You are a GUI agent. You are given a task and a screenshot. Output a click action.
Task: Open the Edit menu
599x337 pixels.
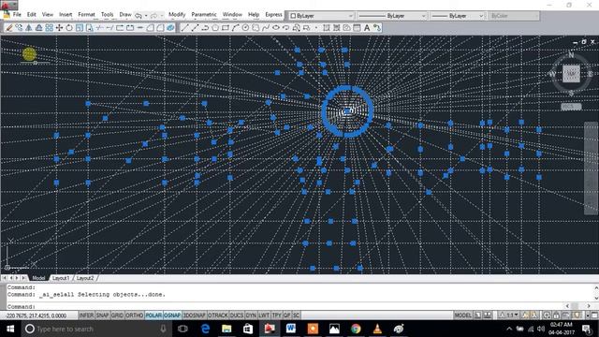click(x=31, y=15)
